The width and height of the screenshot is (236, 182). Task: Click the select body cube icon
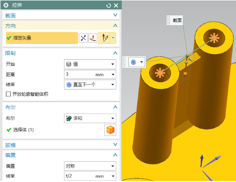click(x=110, y=130)
